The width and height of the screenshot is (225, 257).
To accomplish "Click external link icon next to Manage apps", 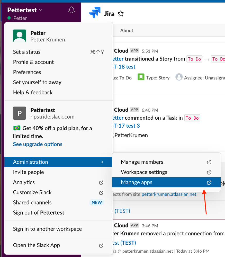I will 209,183.
